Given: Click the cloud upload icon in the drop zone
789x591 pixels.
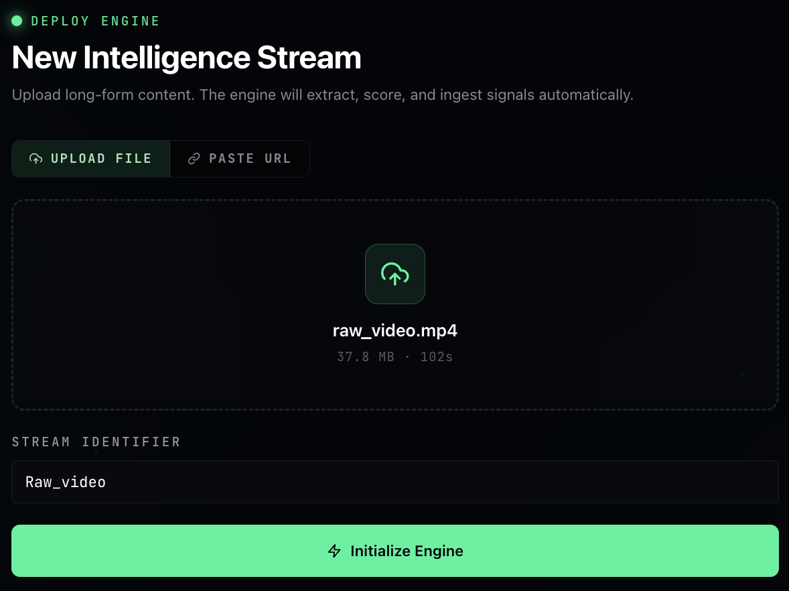Looking at the screenshot, I should tap(395, 274).
